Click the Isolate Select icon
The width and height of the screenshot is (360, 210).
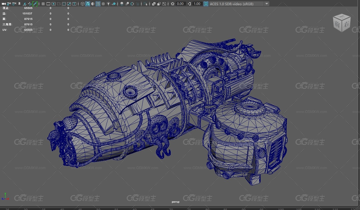coord(146,4)
